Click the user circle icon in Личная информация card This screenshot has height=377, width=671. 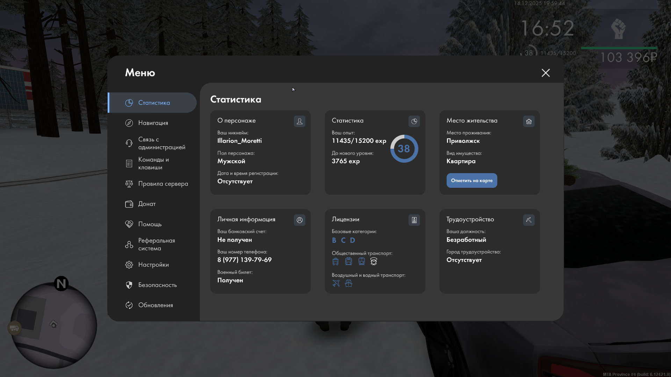coord(300,220)
